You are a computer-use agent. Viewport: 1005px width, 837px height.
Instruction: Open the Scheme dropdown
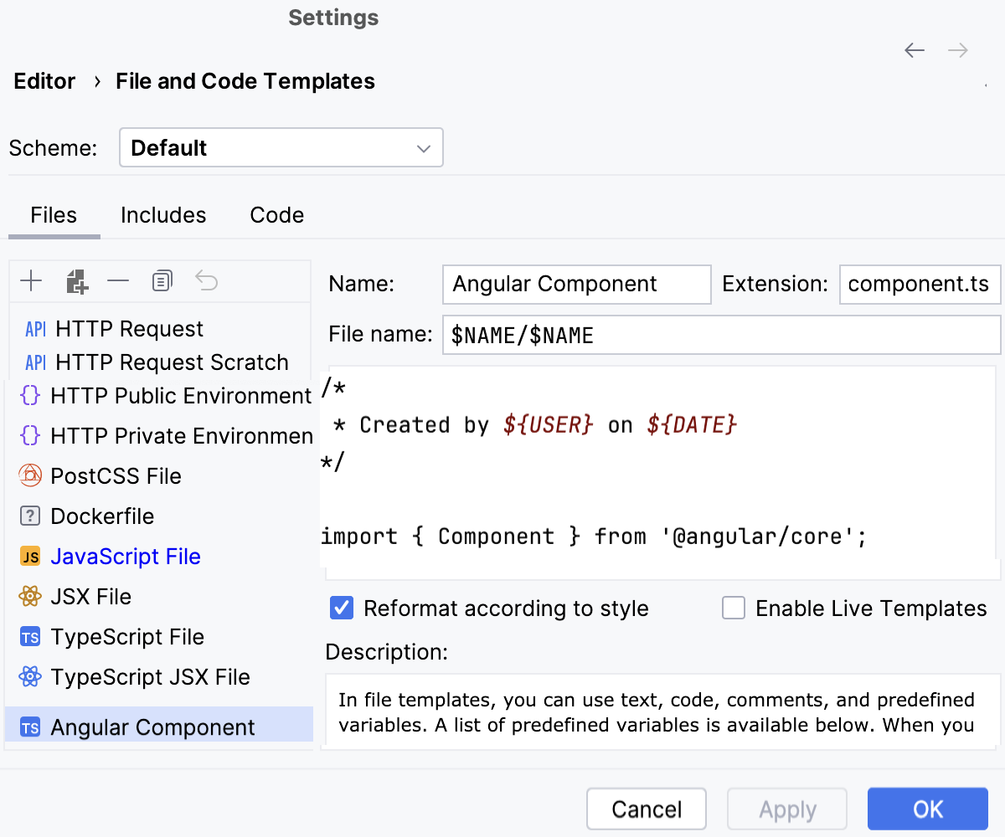tap(281, 148)
